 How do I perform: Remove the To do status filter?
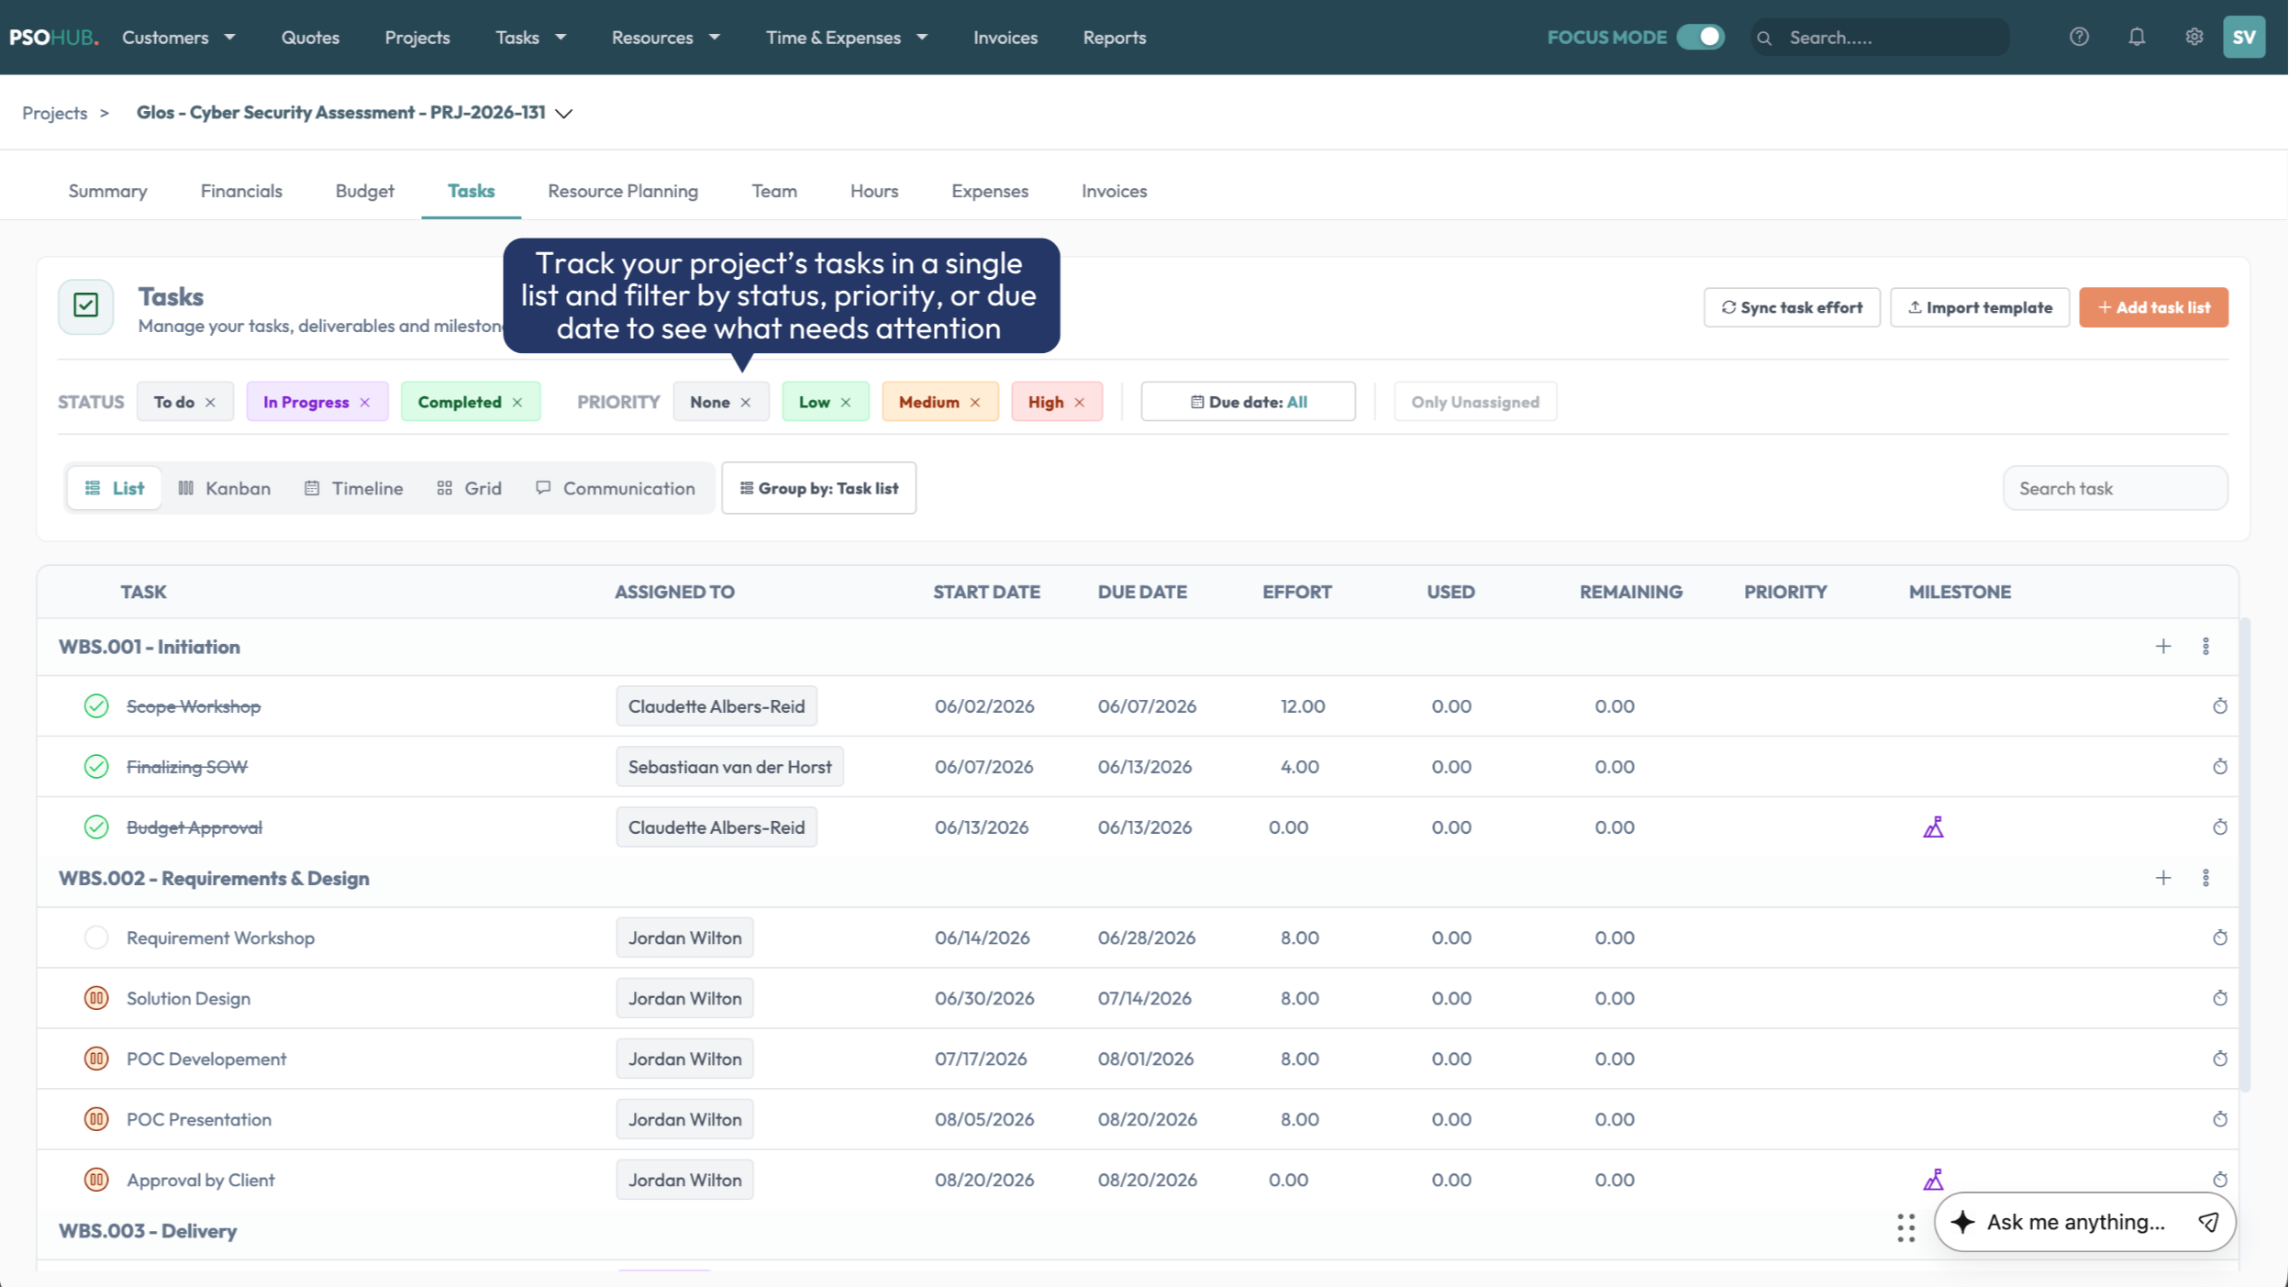click(210, 402)
